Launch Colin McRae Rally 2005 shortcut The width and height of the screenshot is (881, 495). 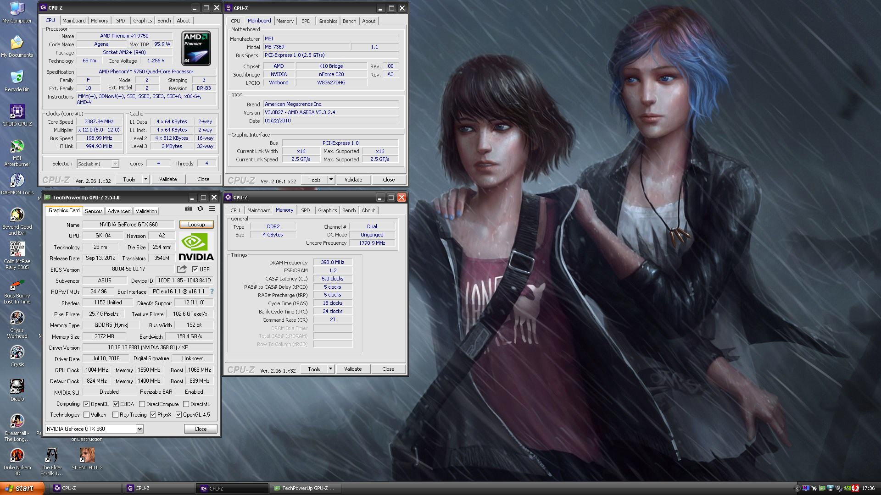coord(17,256)
